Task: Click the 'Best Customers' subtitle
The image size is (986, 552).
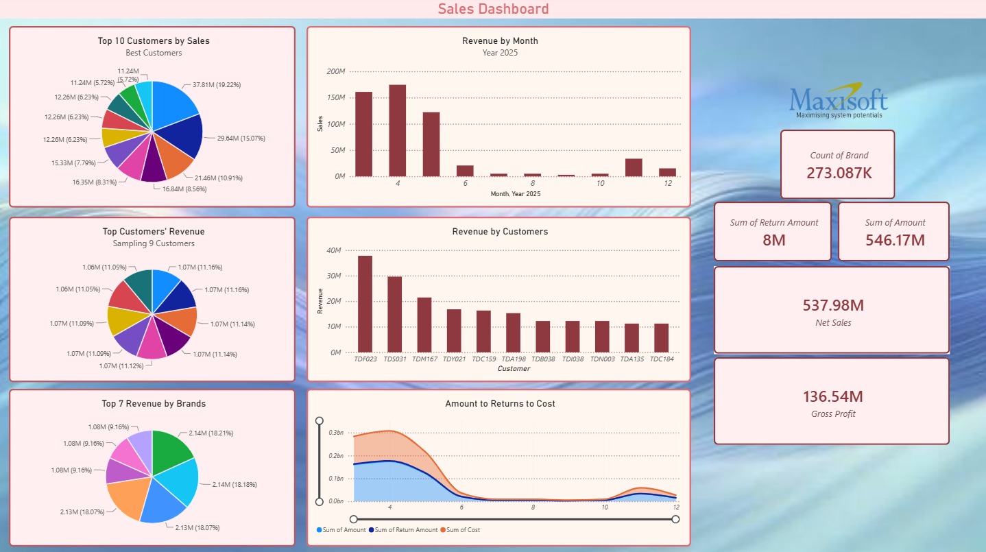Action: click(154, 53)
